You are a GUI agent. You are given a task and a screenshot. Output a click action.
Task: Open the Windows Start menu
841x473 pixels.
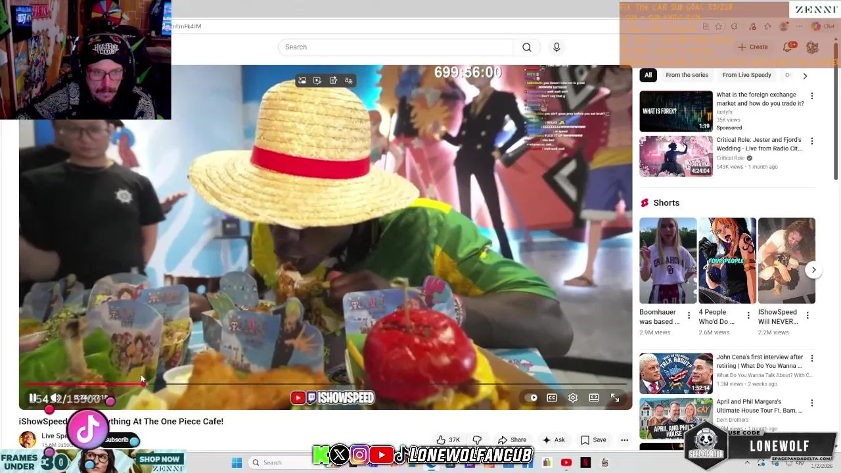[237, 462]
